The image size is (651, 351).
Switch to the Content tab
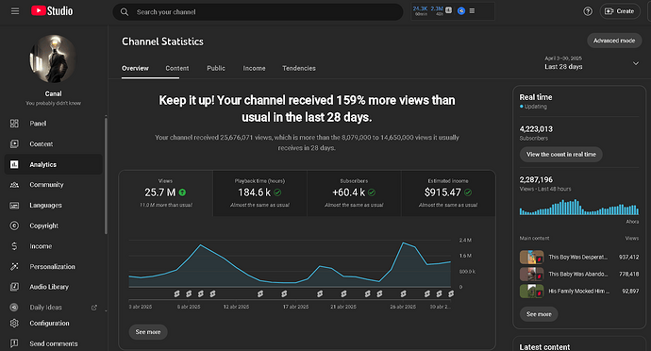click(x=176, y=68)
